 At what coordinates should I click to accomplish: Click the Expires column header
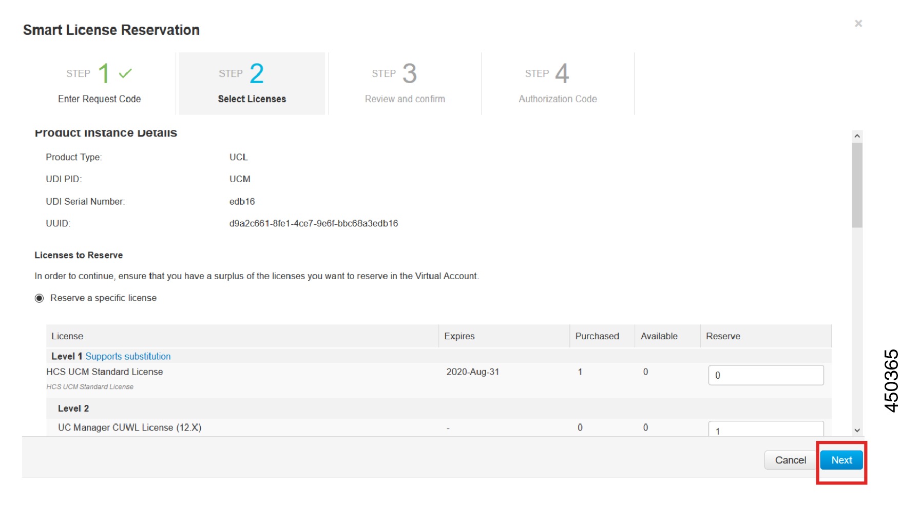tap(459, 336)
